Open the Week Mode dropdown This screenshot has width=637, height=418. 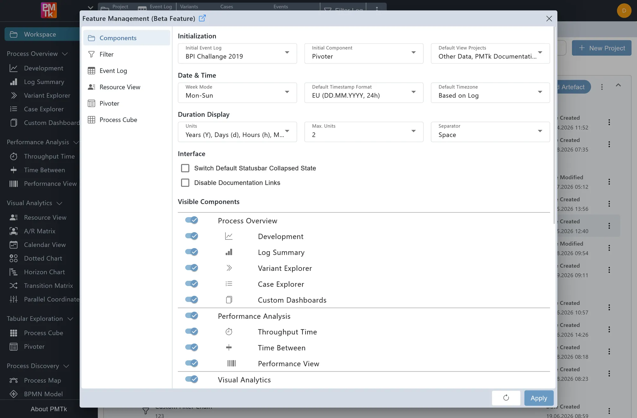click(x=237, y=92)
